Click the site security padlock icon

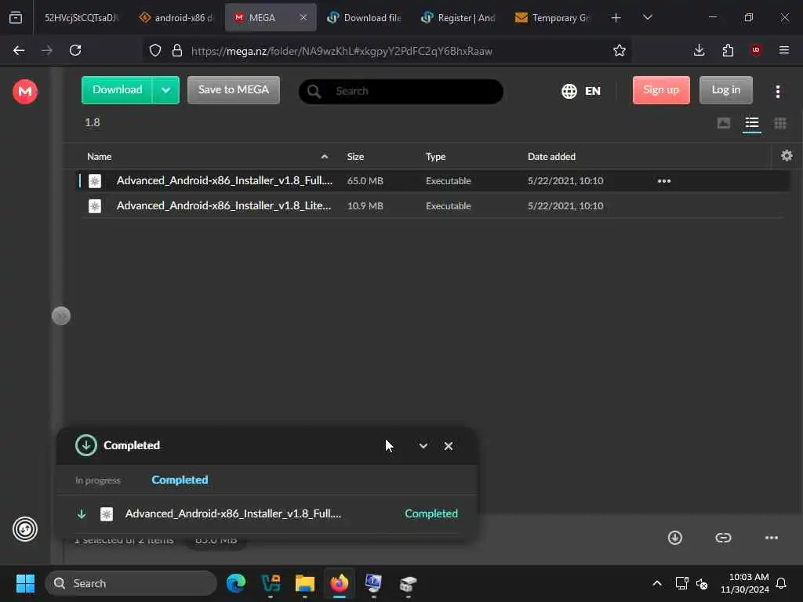coord(177,50)
